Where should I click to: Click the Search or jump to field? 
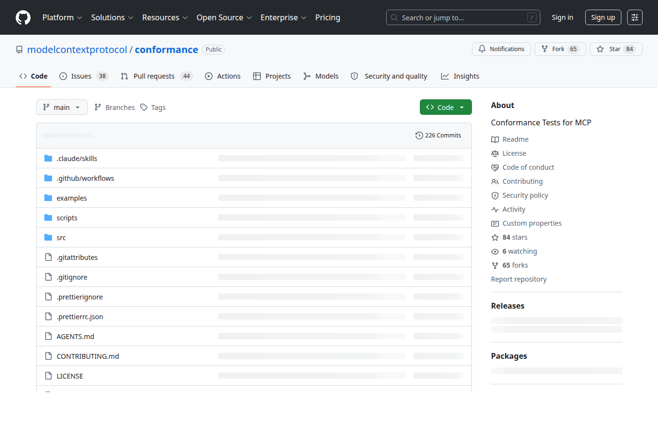point(463,17)
